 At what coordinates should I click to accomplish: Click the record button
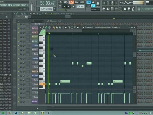tap(73, 6)
